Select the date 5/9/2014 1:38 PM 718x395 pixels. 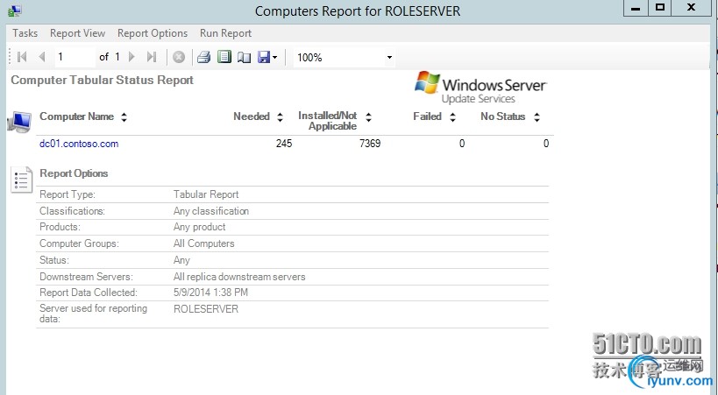[210, 293]
